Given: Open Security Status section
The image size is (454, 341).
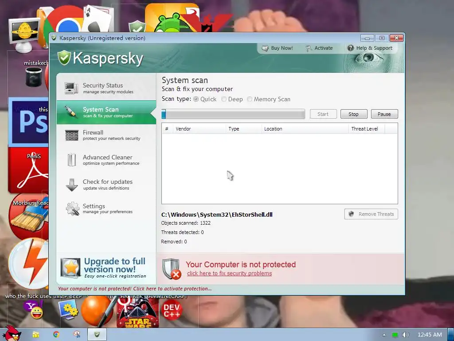Looking at the screenshot, I should (106, 88).
